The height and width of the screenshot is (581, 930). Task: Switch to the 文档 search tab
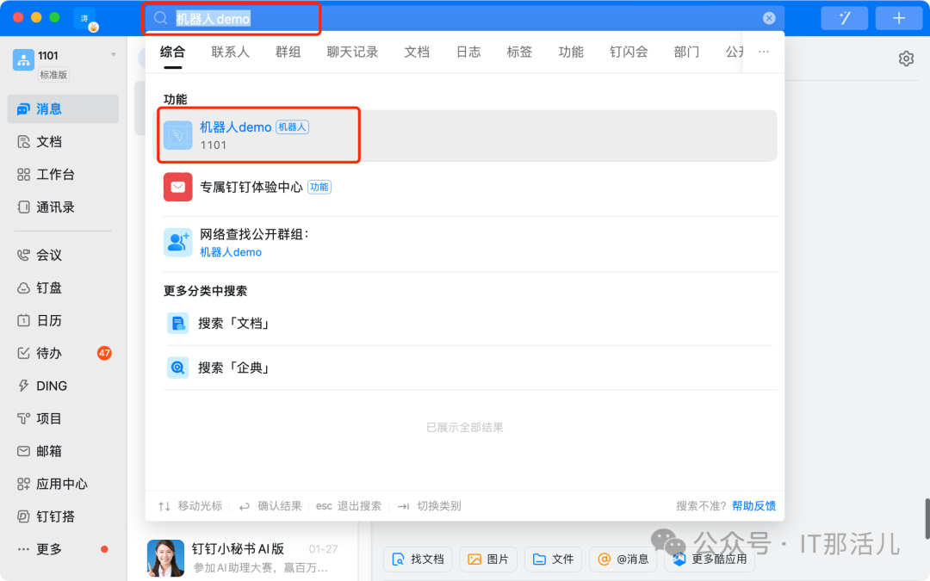(417, 53)
